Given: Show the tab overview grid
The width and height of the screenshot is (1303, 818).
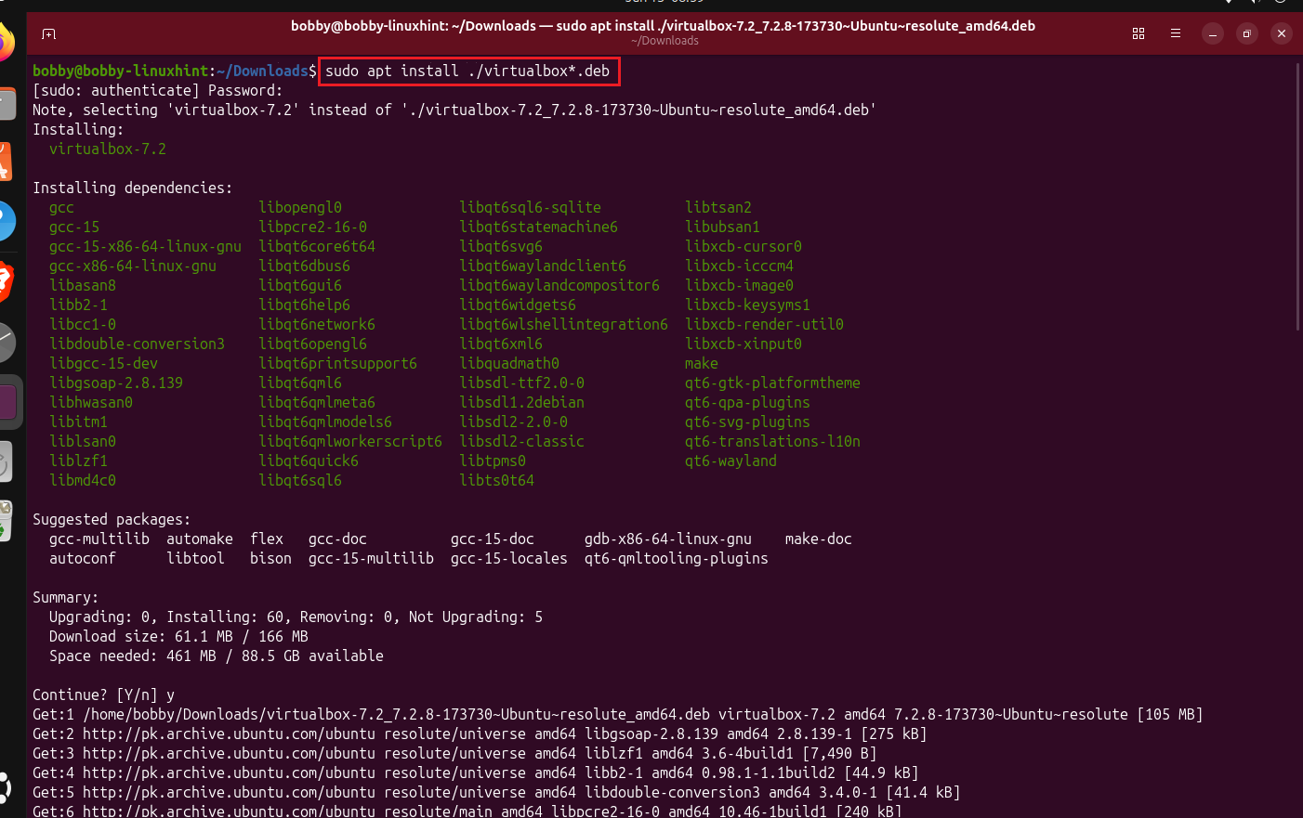Looking at the screenshot, I should coord(1138,33).
